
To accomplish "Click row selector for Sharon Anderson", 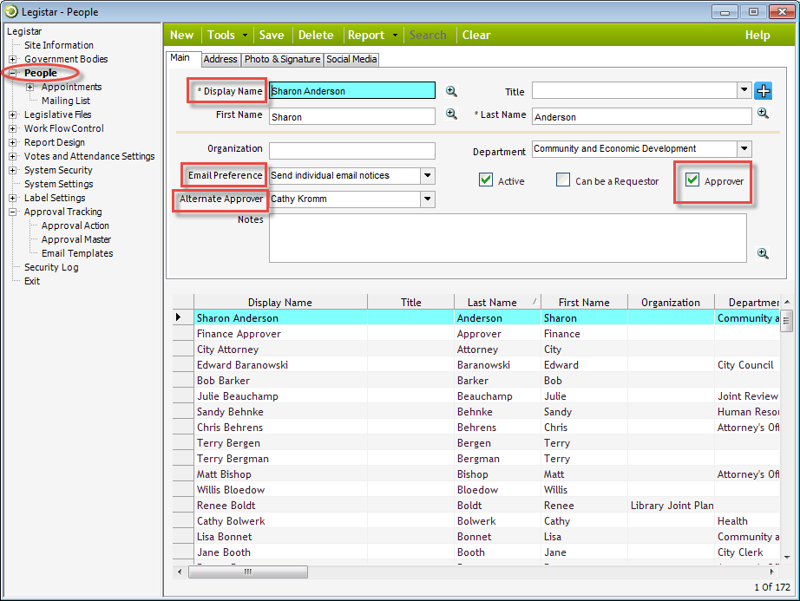I will point(183,317).
